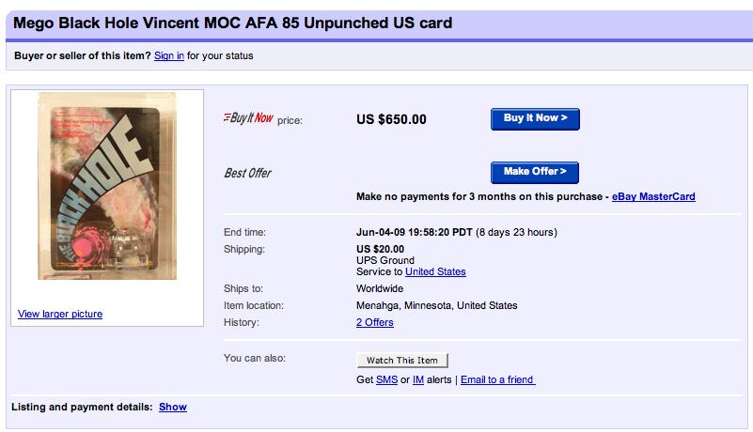Click the Email to a friend link

(497, 379)
